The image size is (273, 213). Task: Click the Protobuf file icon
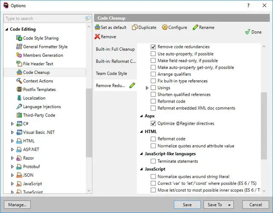coord(19,166)
